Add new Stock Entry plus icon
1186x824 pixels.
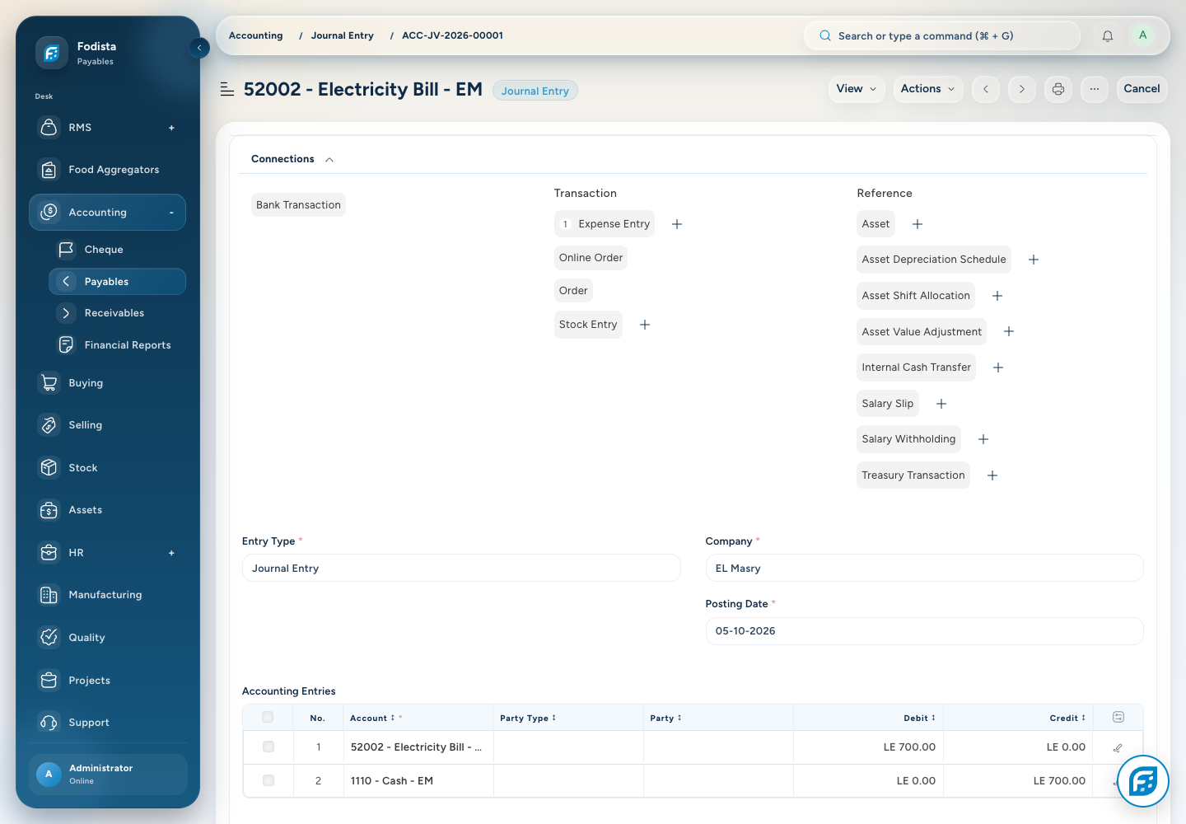tap(645, 325)
